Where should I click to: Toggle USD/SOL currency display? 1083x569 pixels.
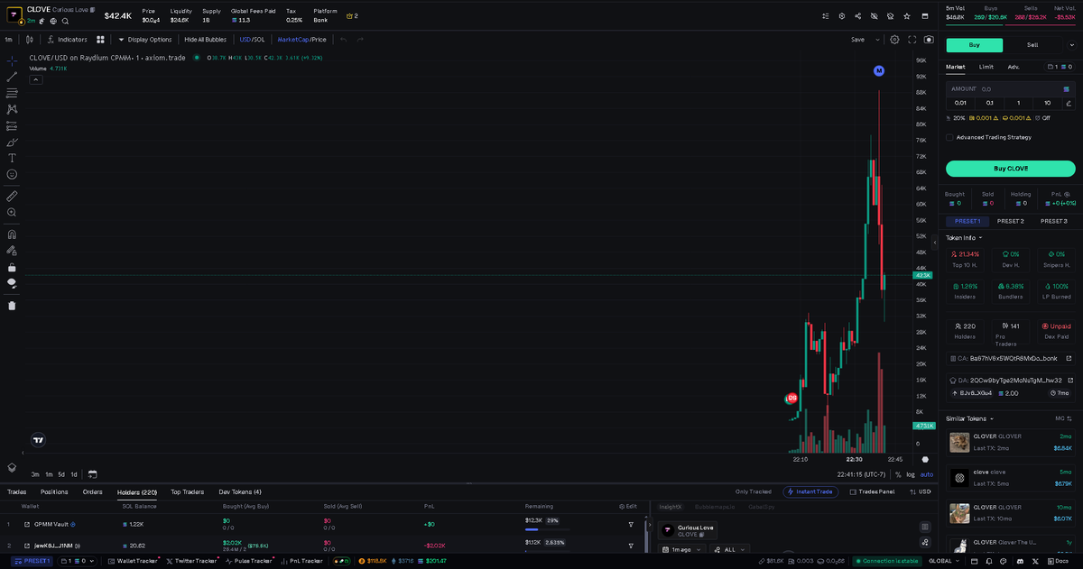click(252, 40)
